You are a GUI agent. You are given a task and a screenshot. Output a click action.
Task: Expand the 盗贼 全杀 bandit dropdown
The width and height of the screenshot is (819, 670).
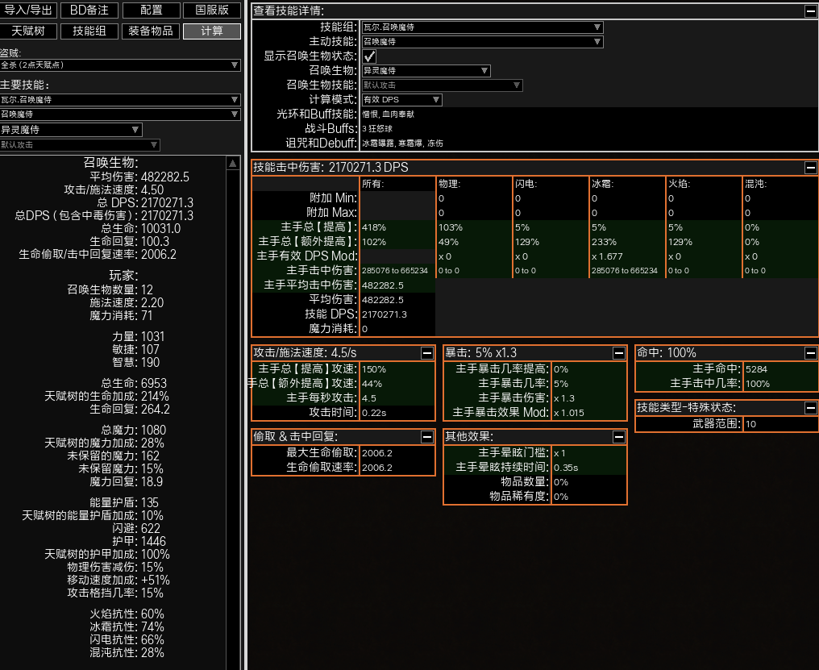120,65
